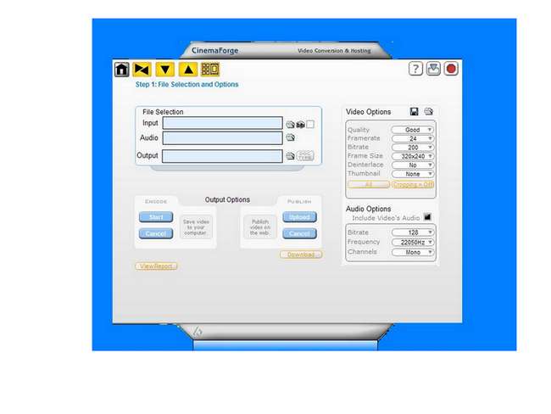Click the 'Output Options' heading

click(227, 199)
